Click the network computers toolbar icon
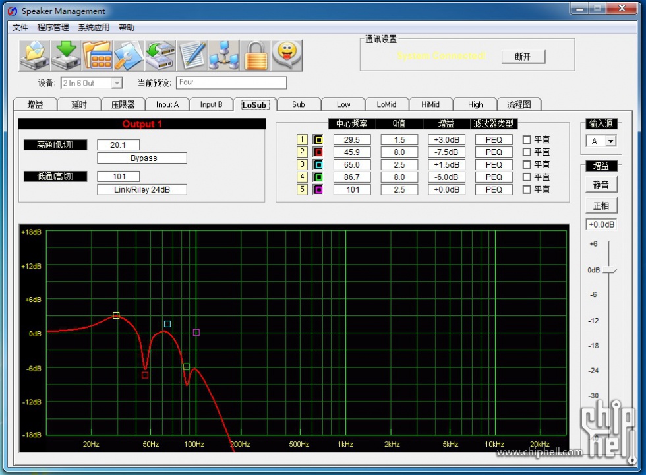Image resolution: width=646 pixels, height=475 pixels. [x=223, y=55]
